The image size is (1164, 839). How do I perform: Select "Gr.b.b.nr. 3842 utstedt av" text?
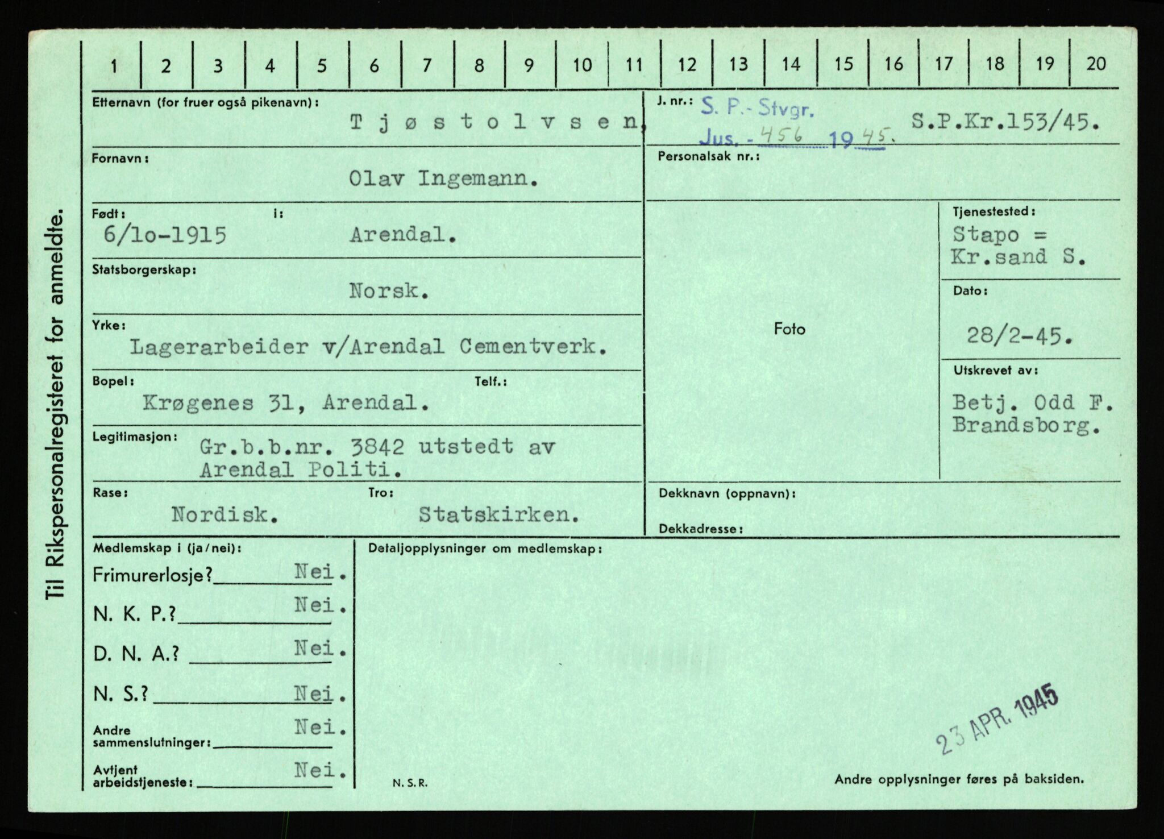pyautogui.click(x=377, y=447)
